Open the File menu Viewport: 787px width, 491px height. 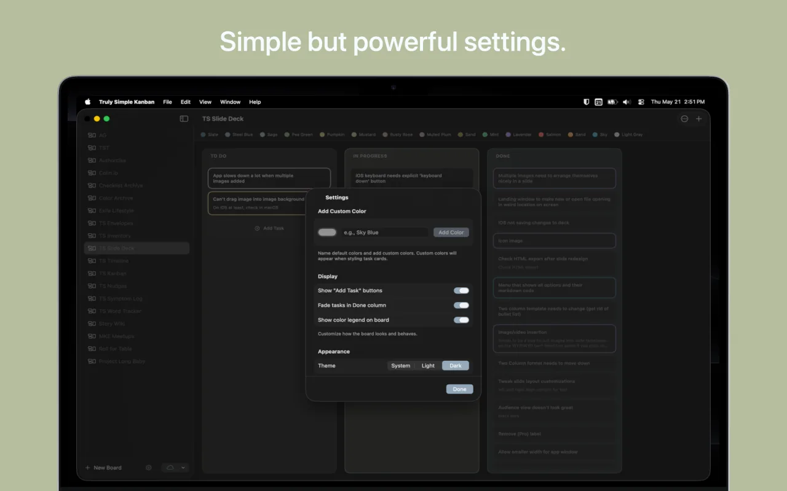coord(167,102)
